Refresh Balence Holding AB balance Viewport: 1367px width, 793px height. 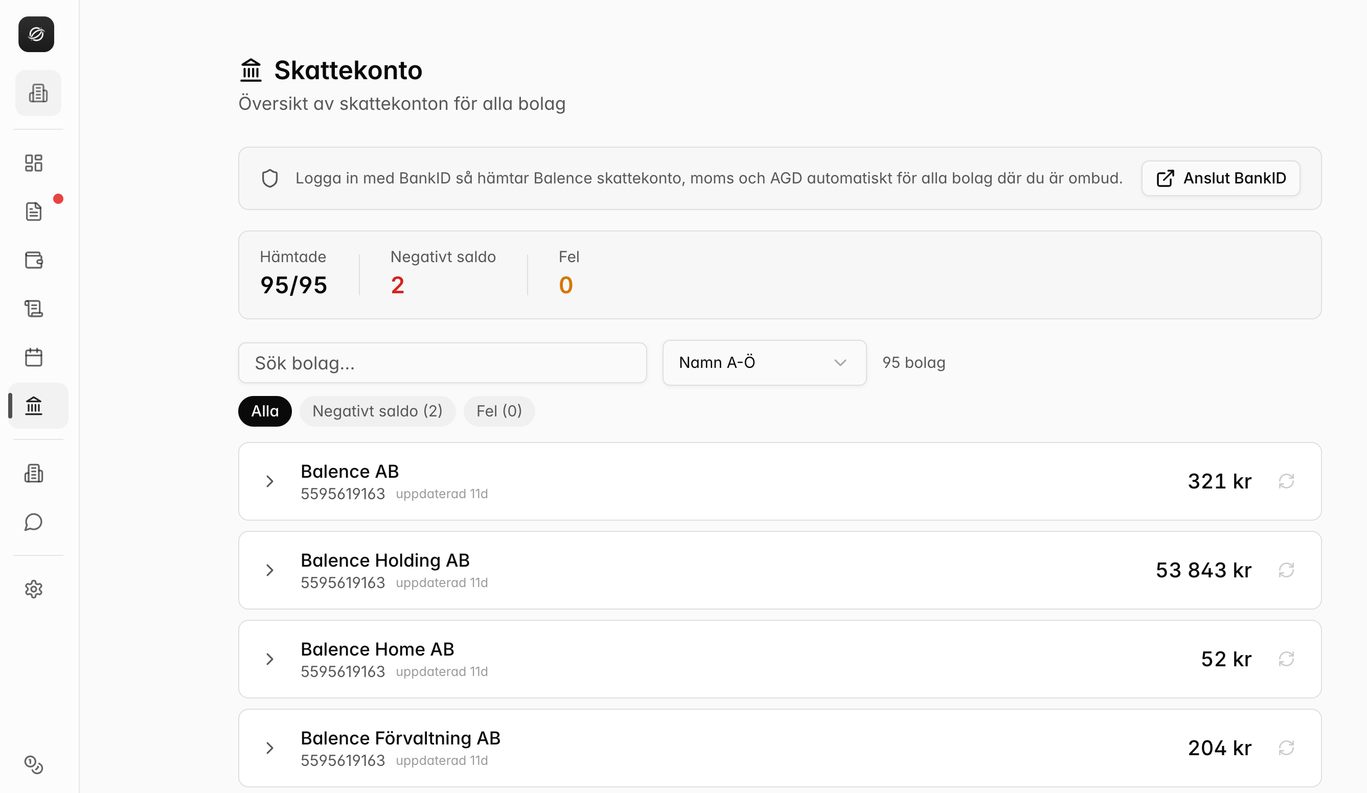coord(1286,570)
